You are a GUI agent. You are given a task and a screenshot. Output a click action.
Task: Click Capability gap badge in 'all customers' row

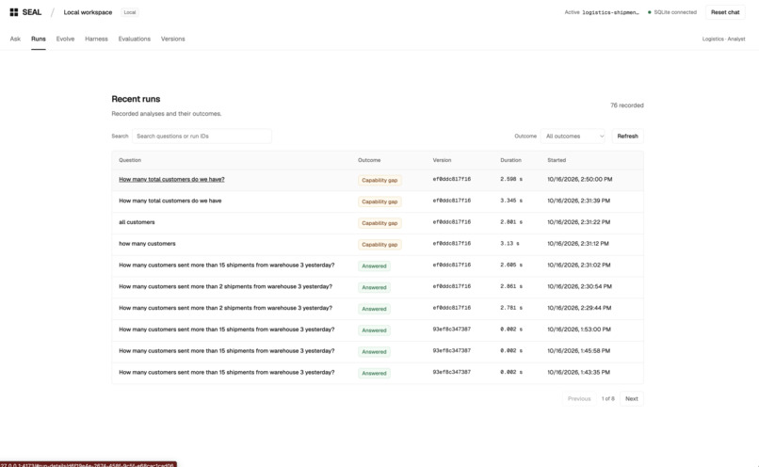pos(379,223)
